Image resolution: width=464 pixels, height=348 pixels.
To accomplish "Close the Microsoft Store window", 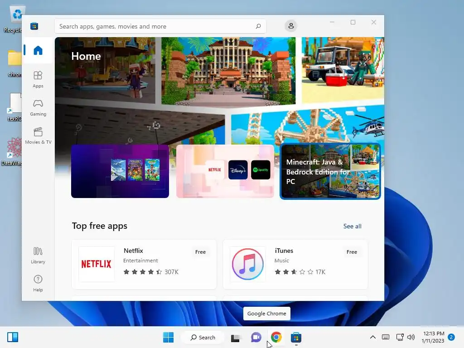I will pos(374,22).
